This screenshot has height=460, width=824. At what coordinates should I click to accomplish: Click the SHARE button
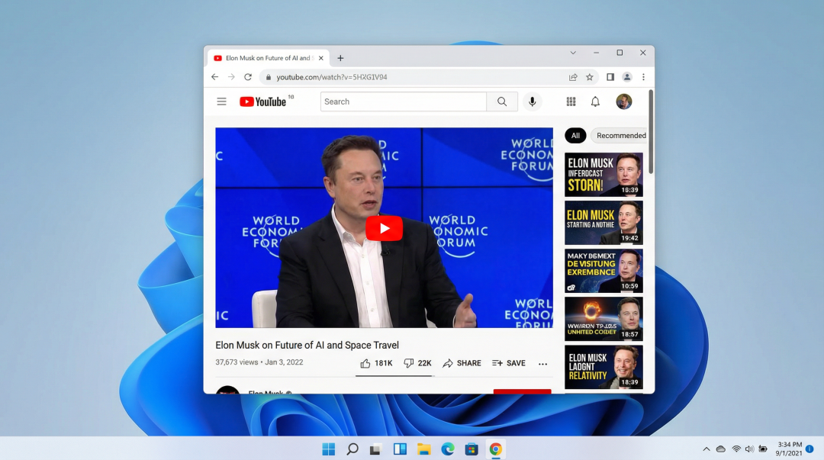click(462, 363)
